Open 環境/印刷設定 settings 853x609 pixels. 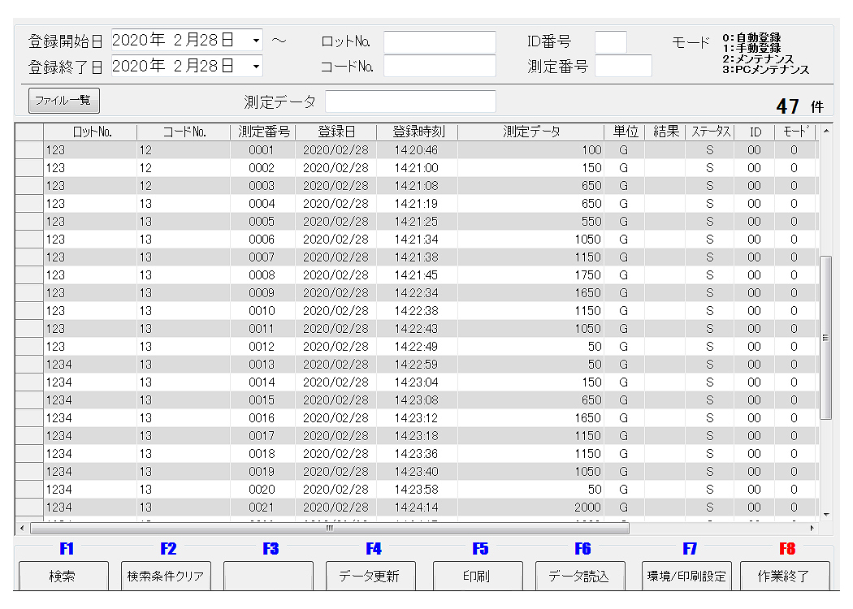686,576
